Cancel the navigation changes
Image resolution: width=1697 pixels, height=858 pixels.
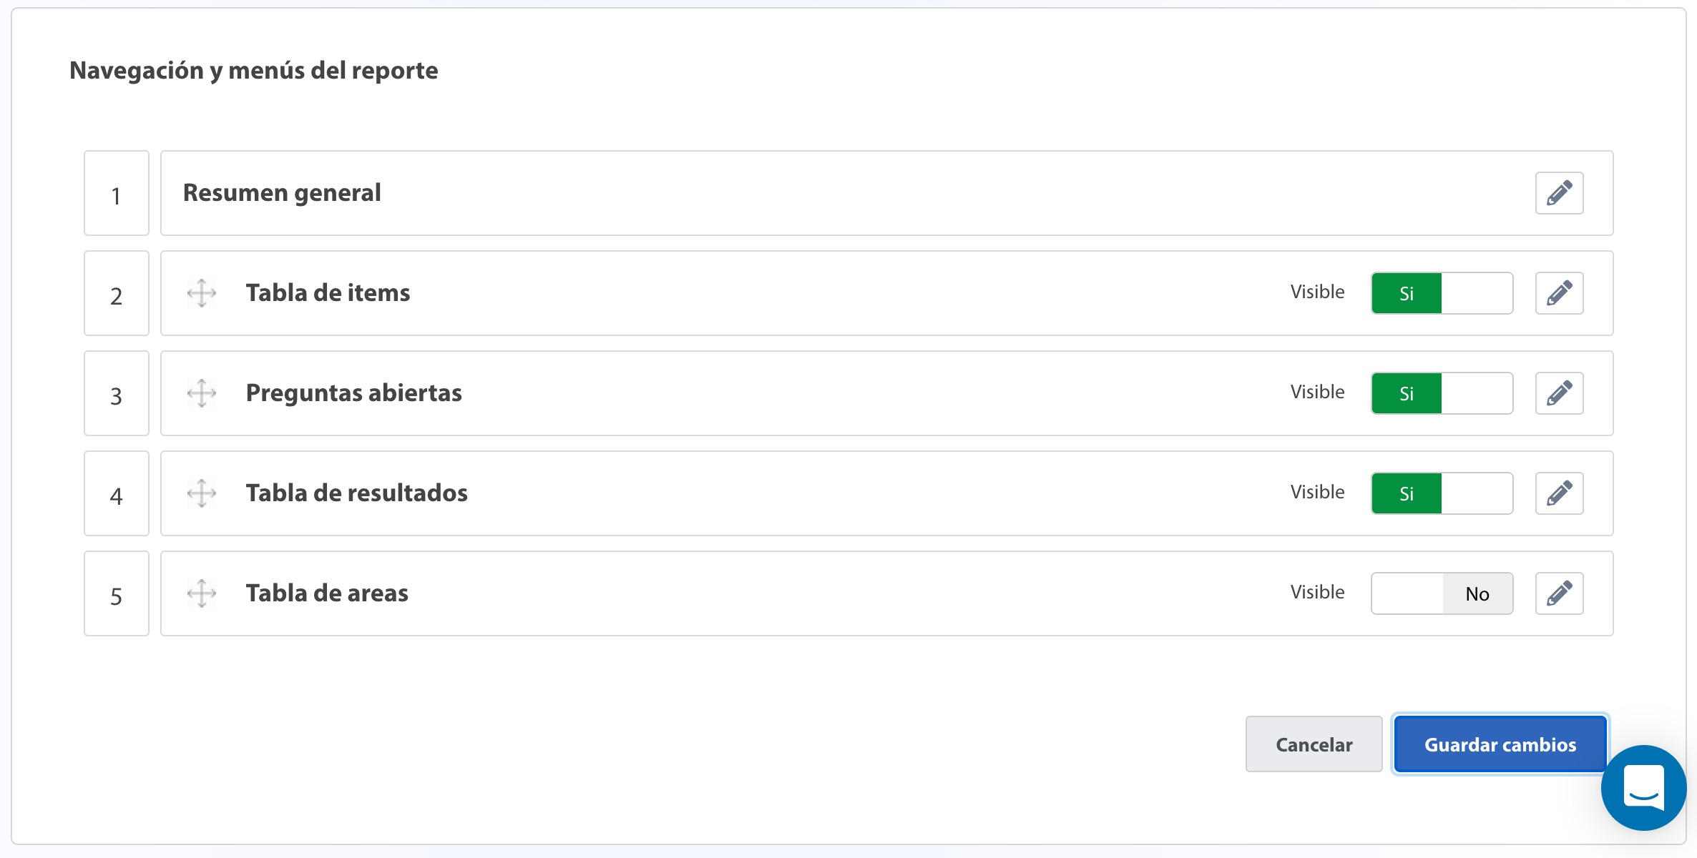[x=1314, y=744]
